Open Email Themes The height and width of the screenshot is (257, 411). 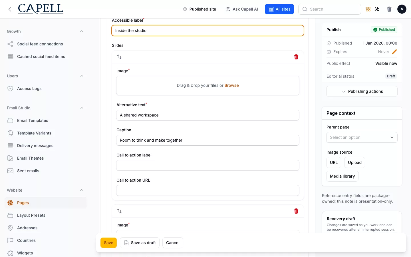click(46, 158)
